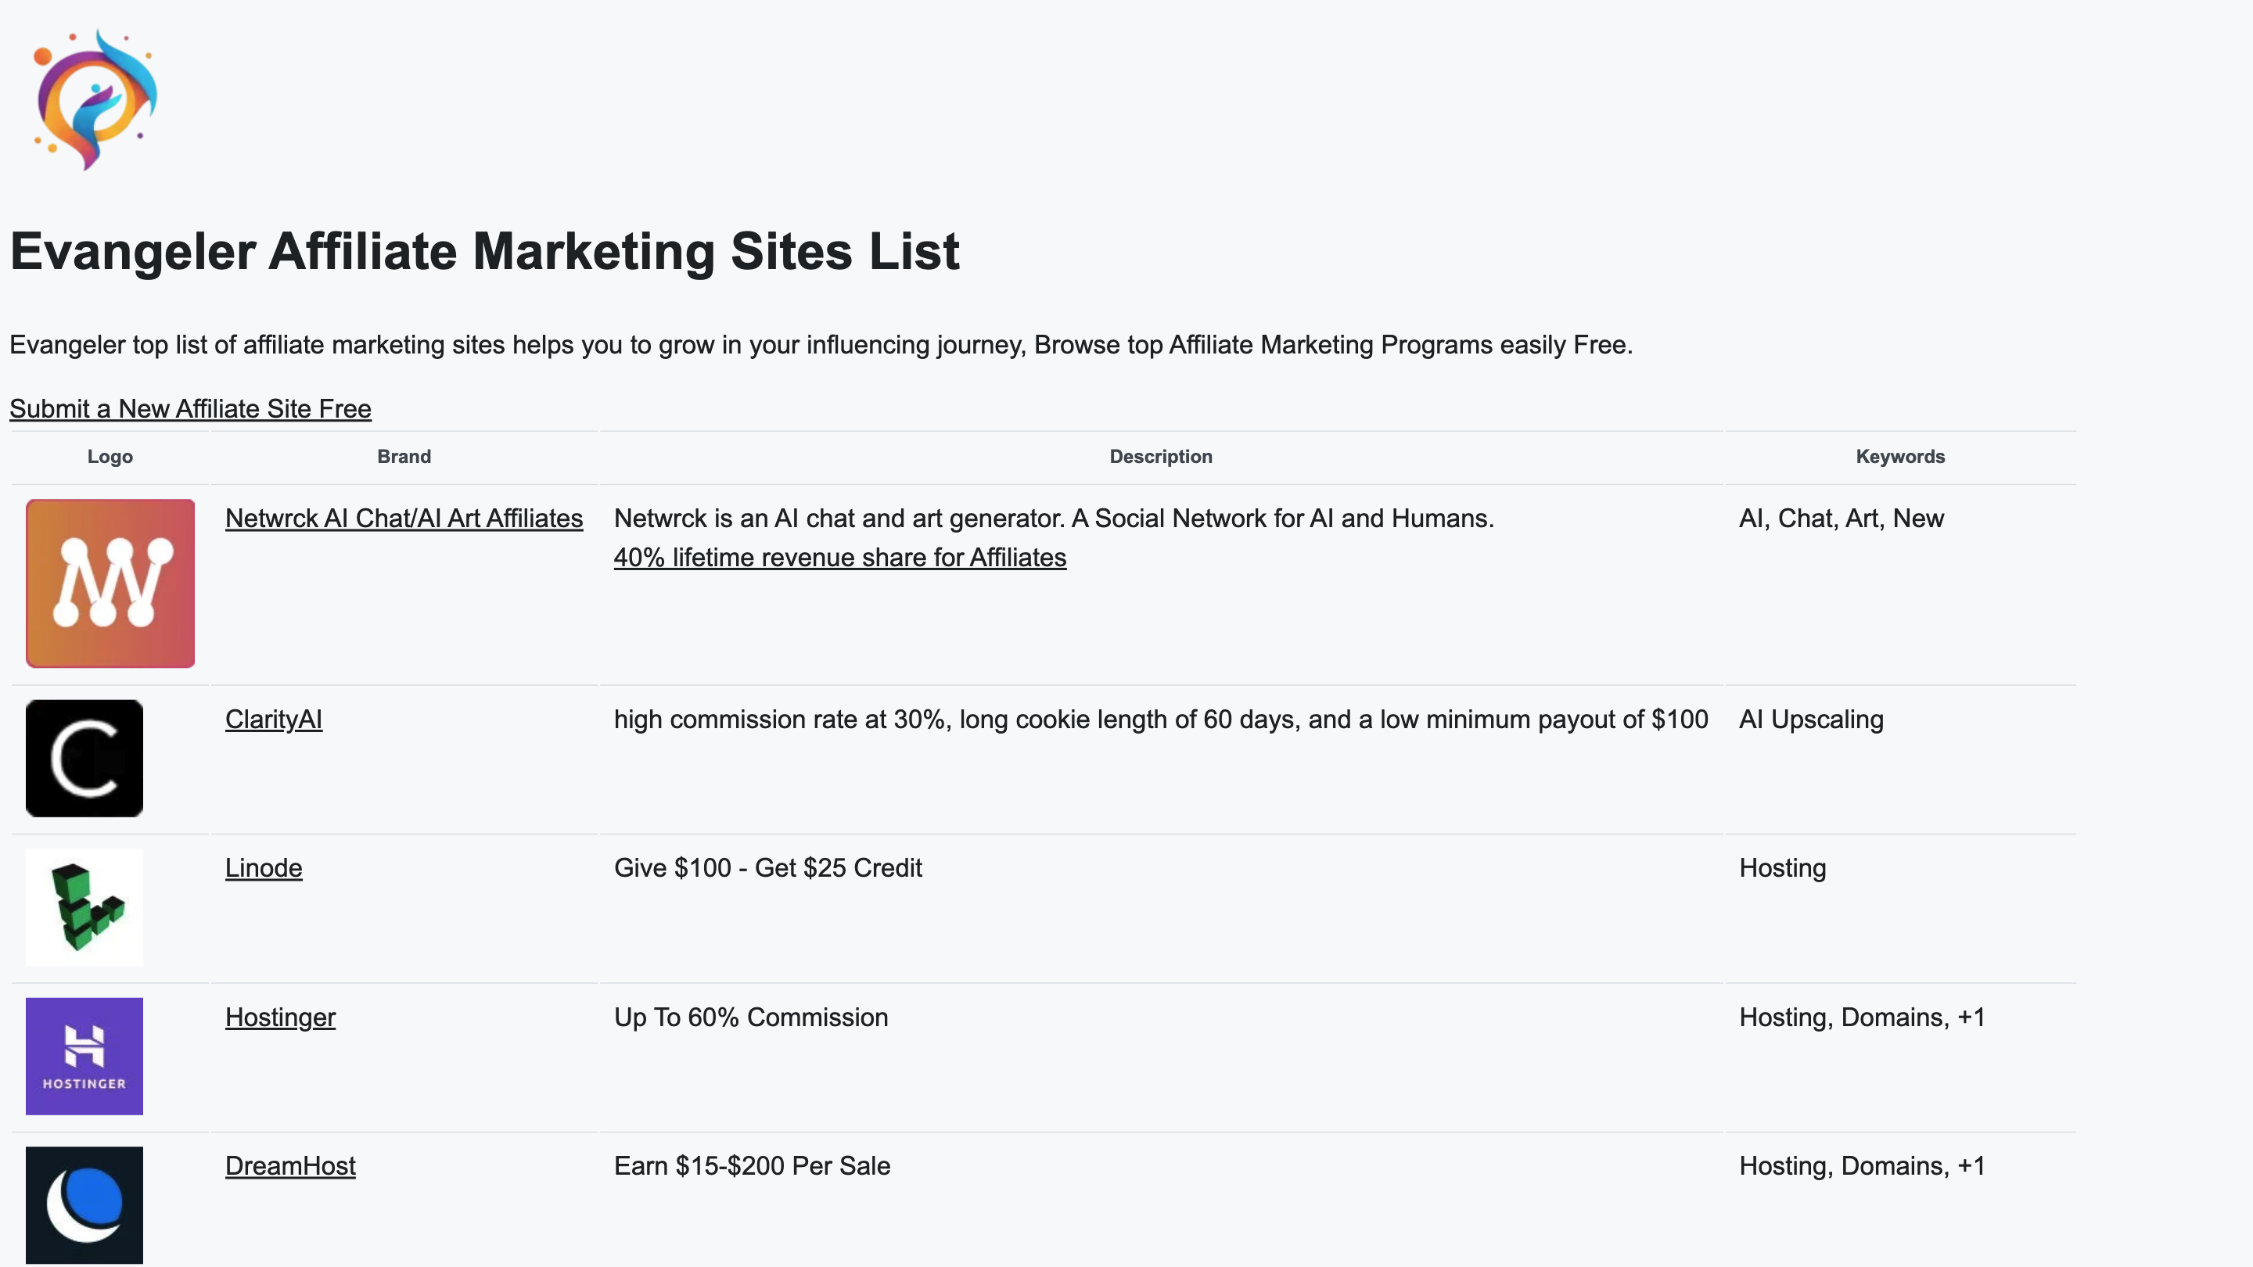Click the DreamHost moon logo
The width and height of the screenshot is (2253, 1267).
click(84, 1204)
